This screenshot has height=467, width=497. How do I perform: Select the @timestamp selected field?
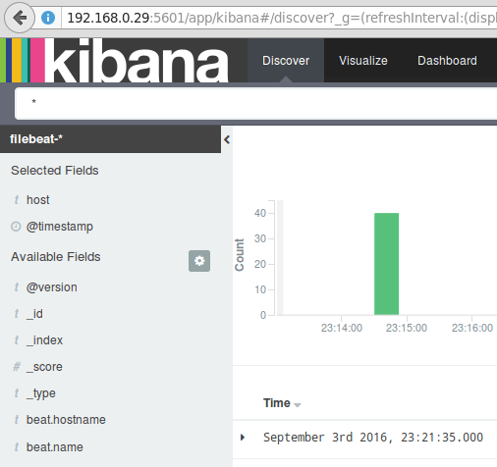(60, 227)
